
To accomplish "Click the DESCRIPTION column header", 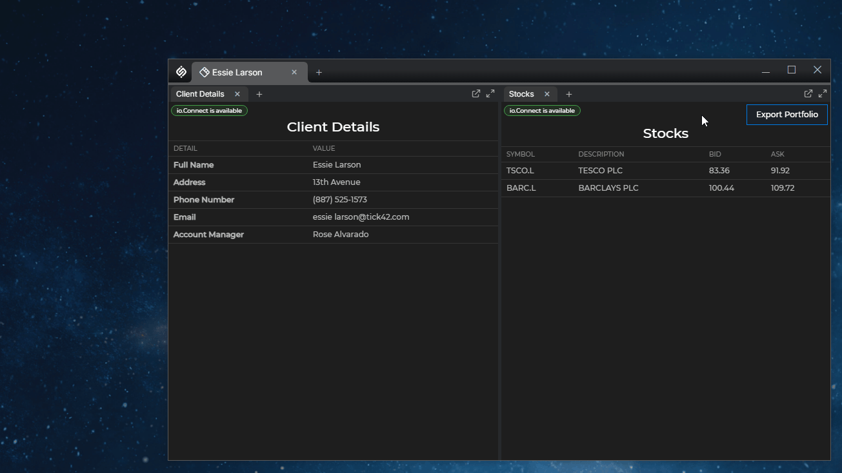I will pyautogui.click(x=601, y=155).
